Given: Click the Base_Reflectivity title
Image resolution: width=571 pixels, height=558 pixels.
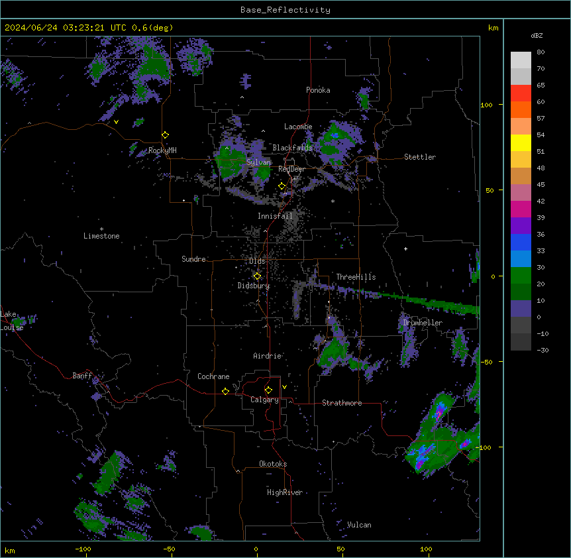Looking at the screenshot, I should pyautogui.click(x=285, y=10).
